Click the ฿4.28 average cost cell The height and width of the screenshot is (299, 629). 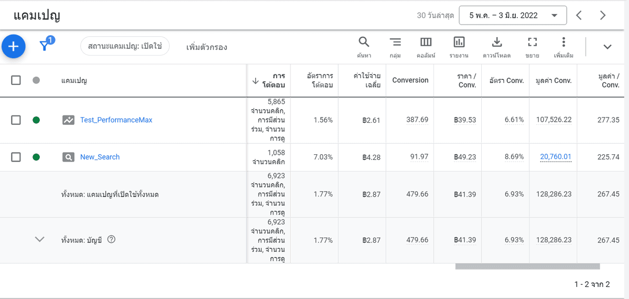tap(372, 157)
